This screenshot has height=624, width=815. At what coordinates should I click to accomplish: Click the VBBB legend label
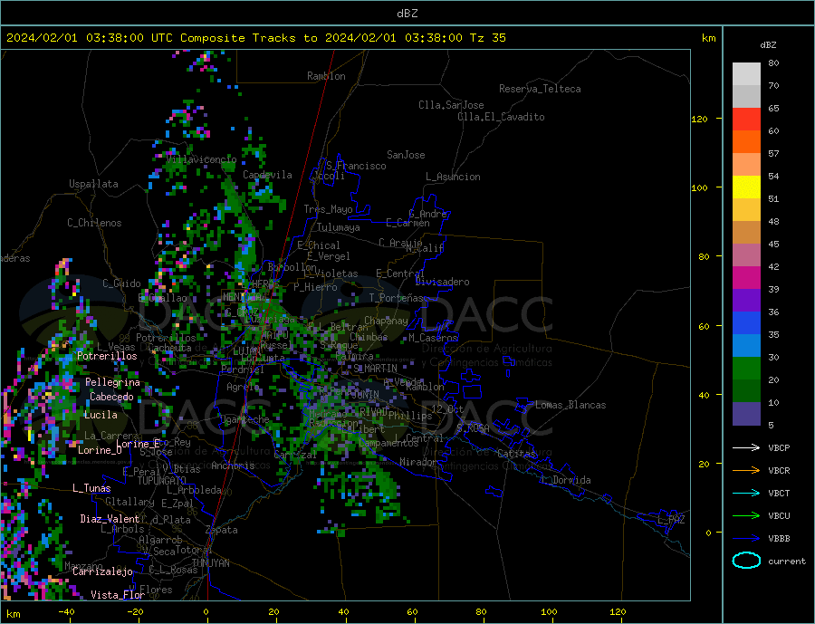click(x=779, y=538)
